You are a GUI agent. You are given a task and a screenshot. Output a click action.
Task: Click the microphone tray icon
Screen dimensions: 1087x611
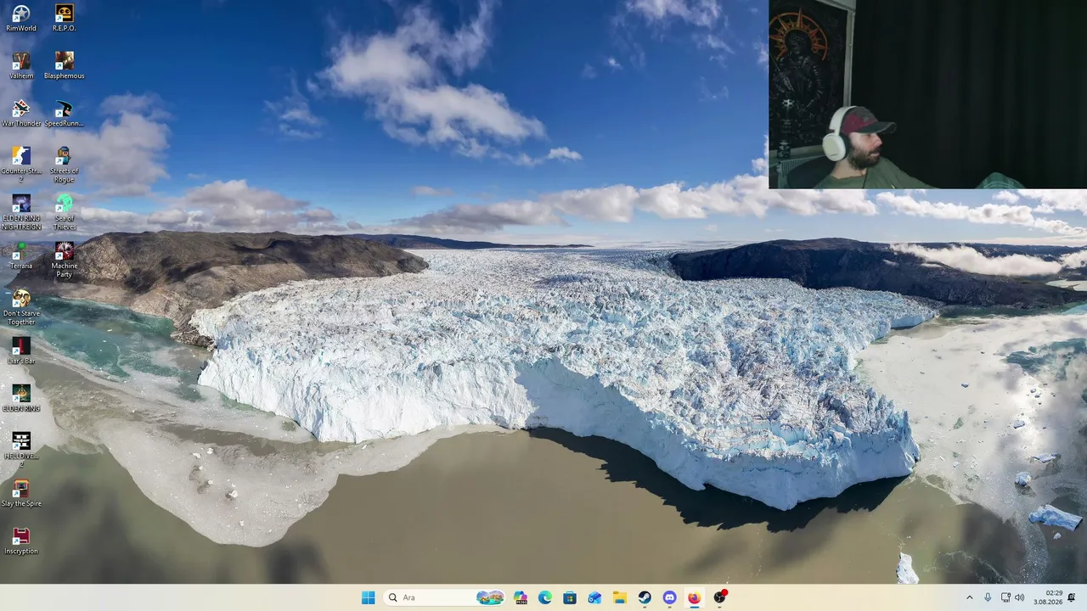[x=988, y=597]
